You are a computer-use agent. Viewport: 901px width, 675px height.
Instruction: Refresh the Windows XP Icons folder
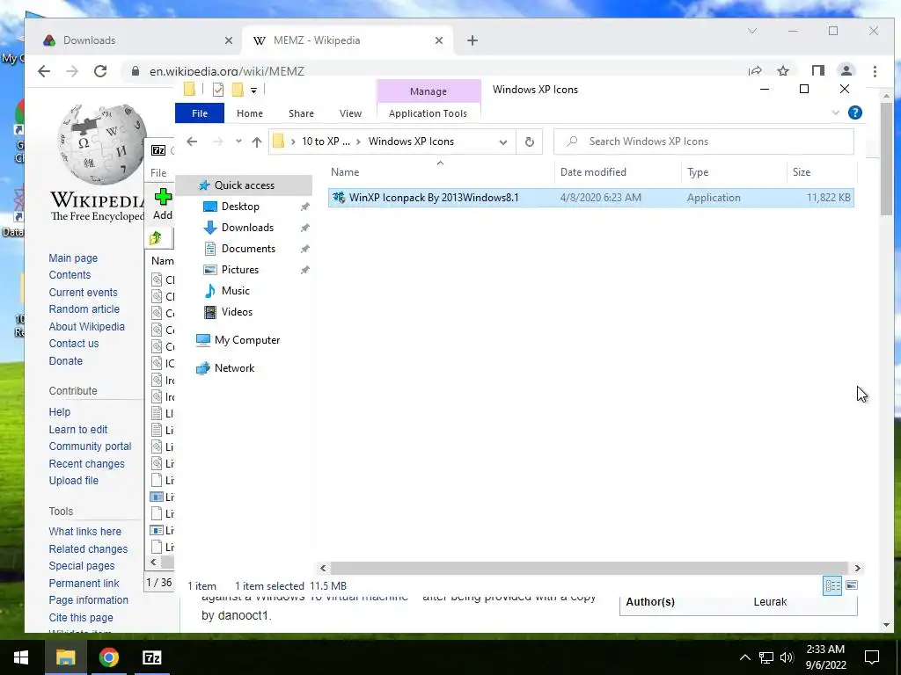coord(529,142)
